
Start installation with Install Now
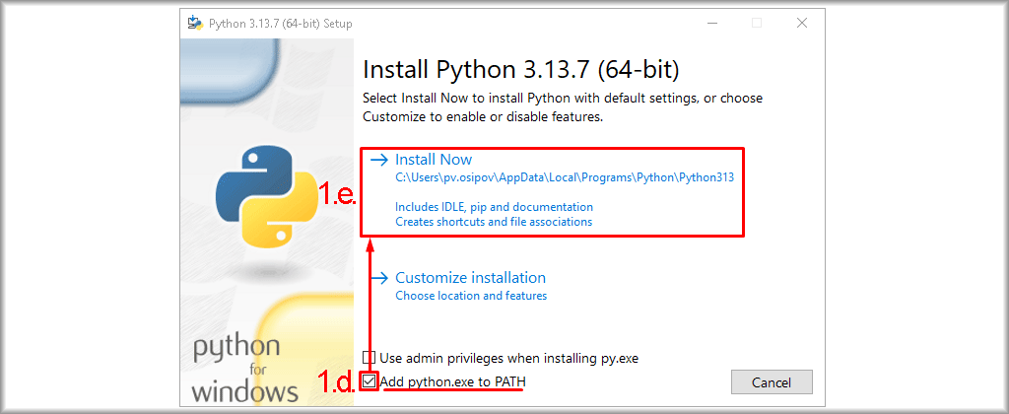click(434, 160)
